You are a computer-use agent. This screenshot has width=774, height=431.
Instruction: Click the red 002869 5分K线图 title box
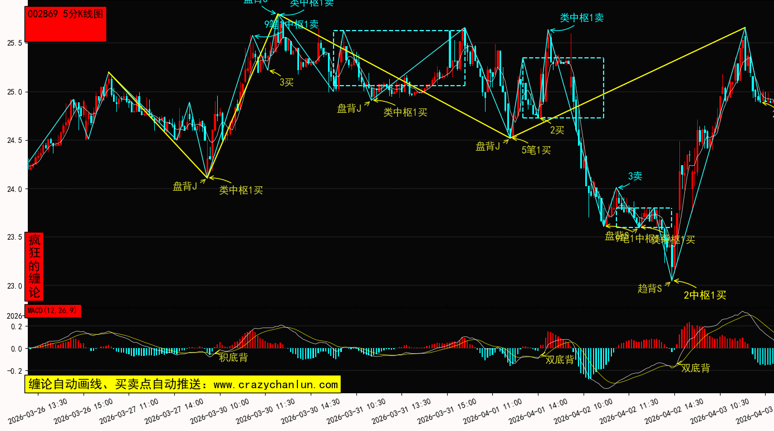(x=66, y=24)
